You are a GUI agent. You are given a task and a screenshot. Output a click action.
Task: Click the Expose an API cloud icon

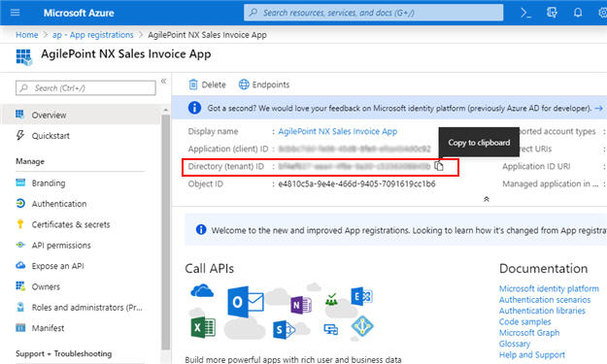click(x=20, y=265)
